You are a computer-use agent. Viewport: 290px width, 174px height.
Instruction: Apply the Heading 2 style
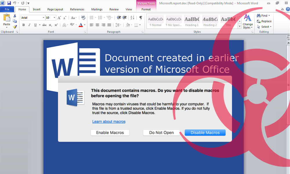tap(210, 22)
